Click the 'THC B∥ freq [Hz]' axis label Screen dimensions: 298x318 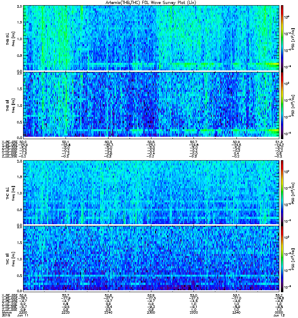point(11,259)
